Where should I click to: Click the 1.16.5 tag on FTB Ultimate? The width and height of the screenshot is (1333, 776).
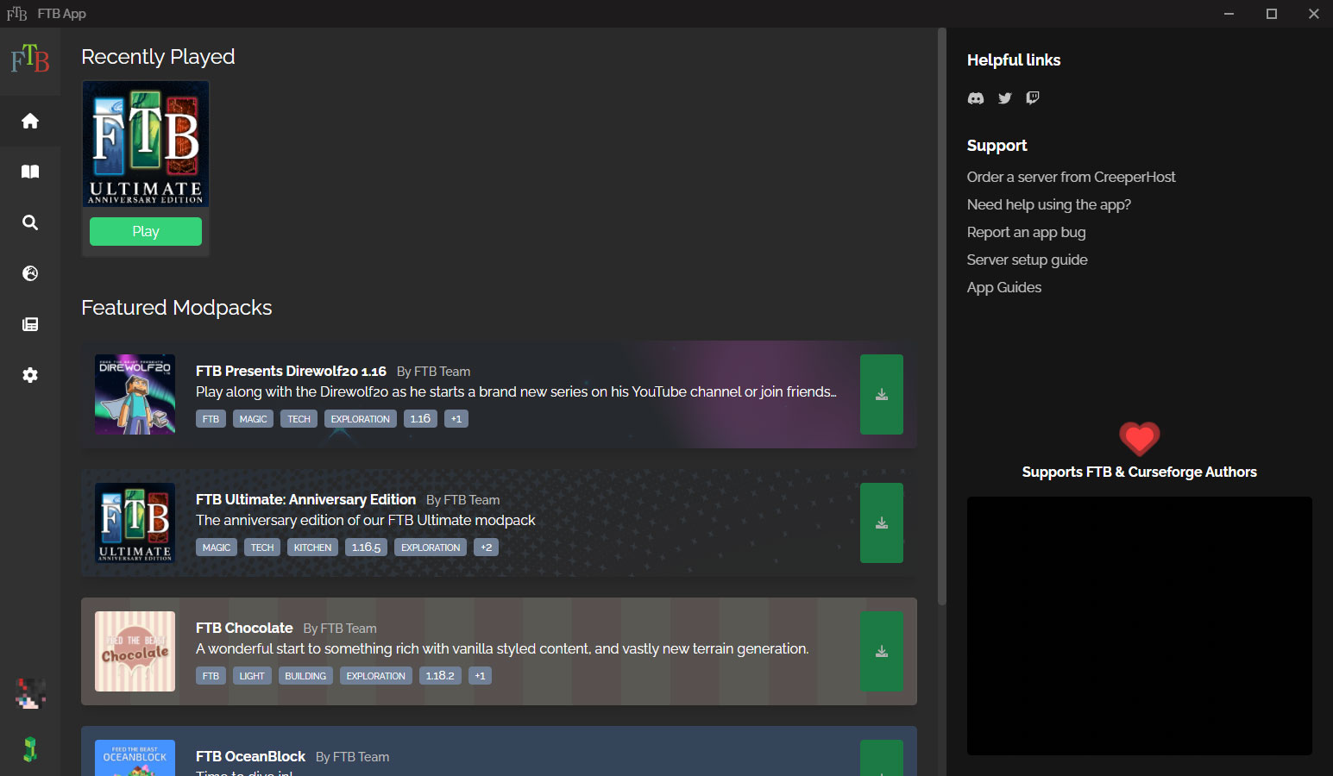pyautogui.click(x=366, y=548)
